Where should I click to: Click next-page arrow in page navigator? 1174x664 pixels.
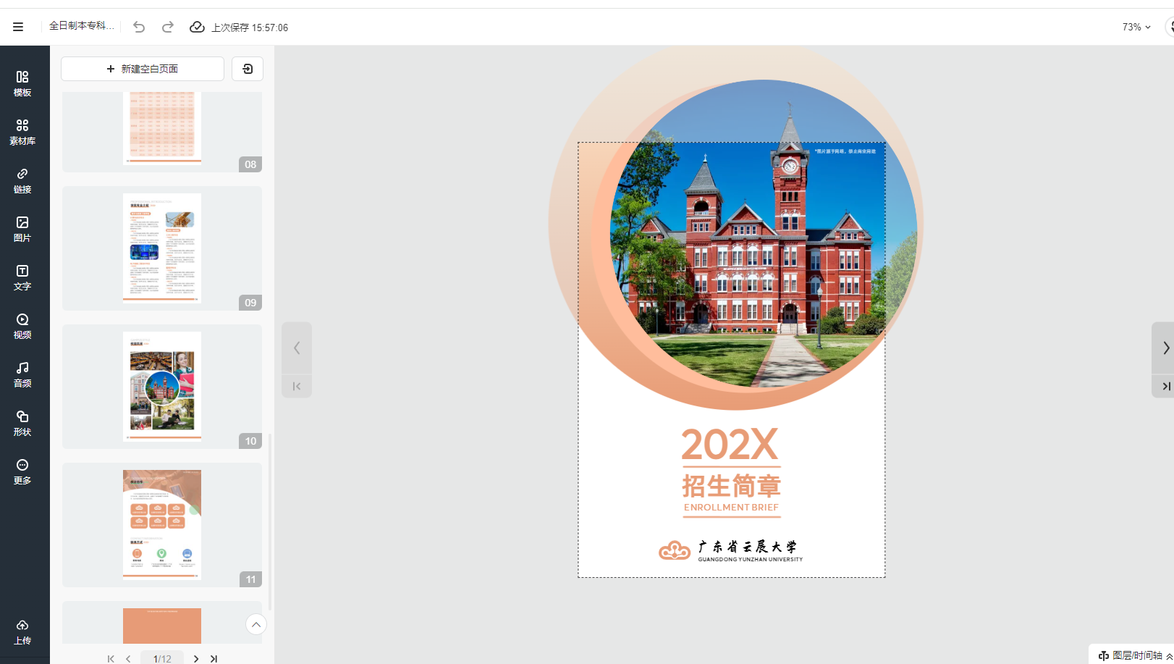coord(196,658)
